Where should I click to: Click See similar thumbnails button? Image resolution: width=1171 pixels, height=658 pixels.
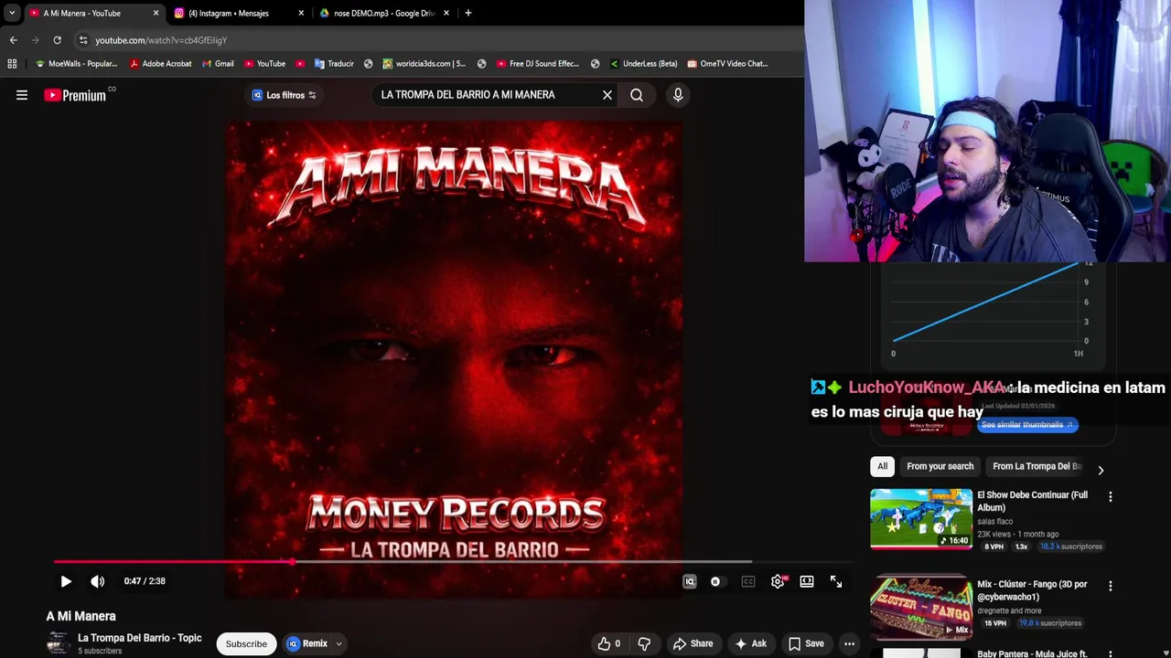[x=1027, y=424]
